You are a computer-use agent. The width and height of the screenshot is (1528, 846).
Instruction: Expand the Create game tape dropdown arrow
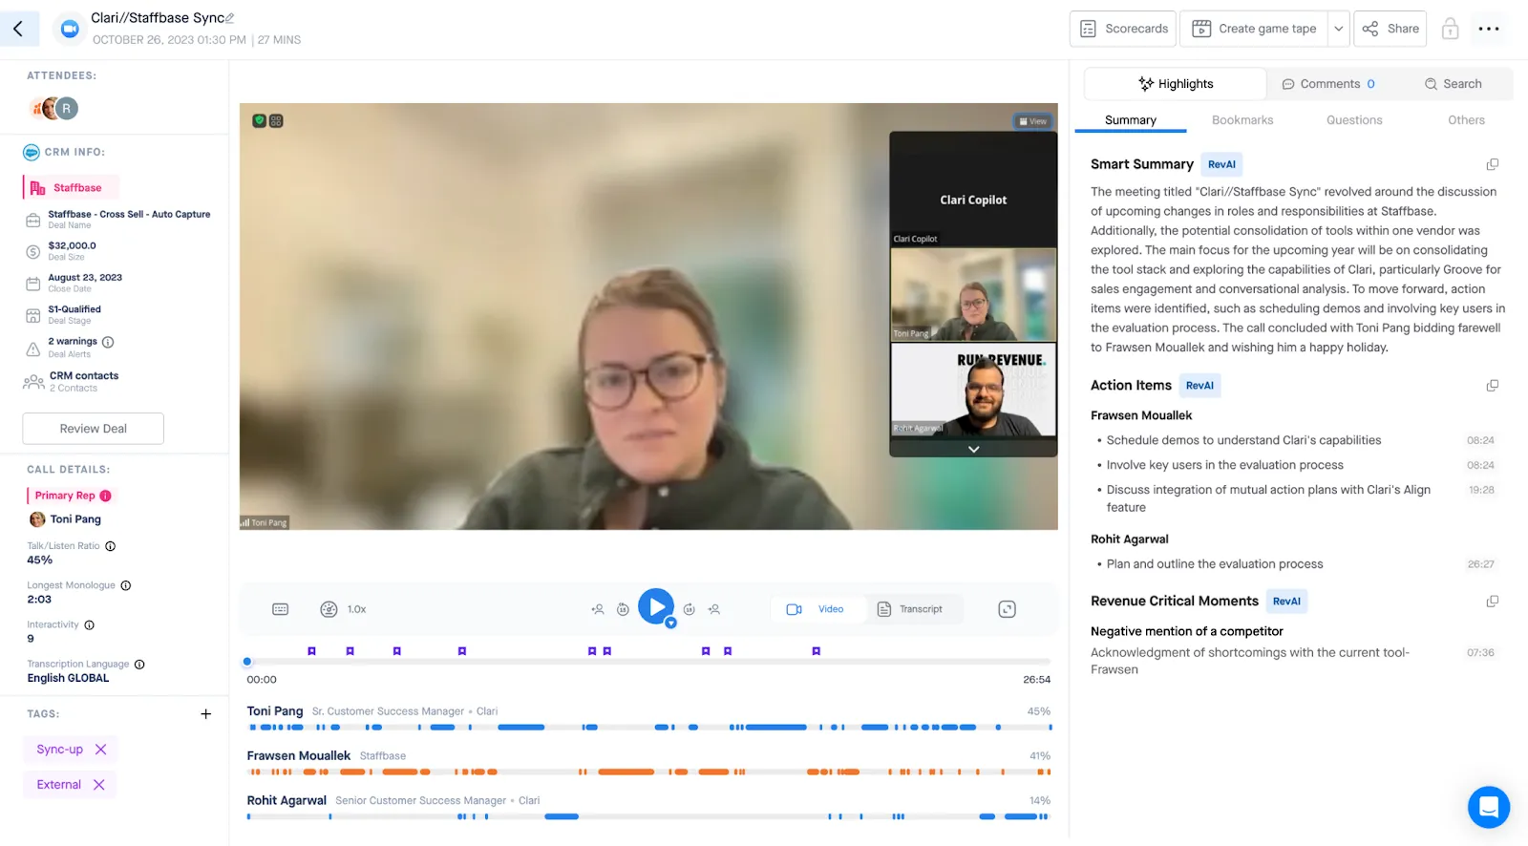(1339, 29)
